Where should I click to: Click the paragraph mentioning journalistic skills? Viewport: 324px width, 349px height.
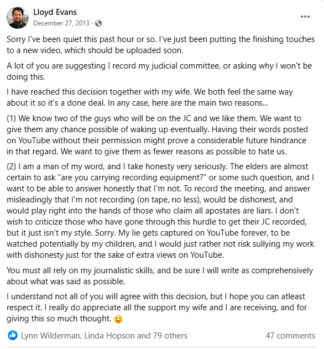click(160, 276)
